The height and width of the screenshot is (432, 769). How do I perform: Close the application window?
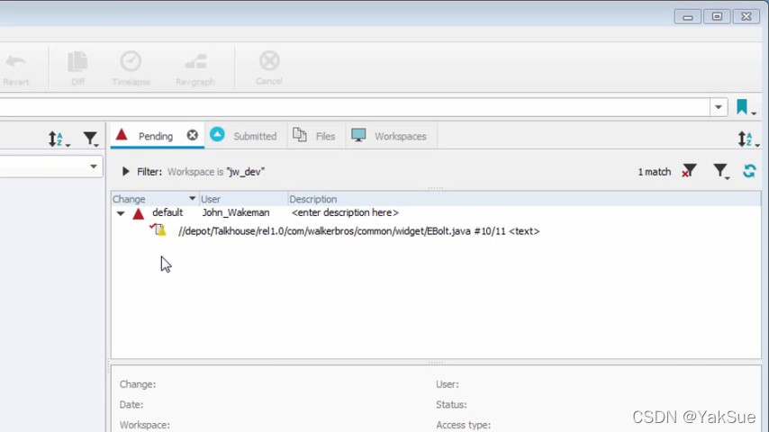pyautogui.click(x=746, y=17)
